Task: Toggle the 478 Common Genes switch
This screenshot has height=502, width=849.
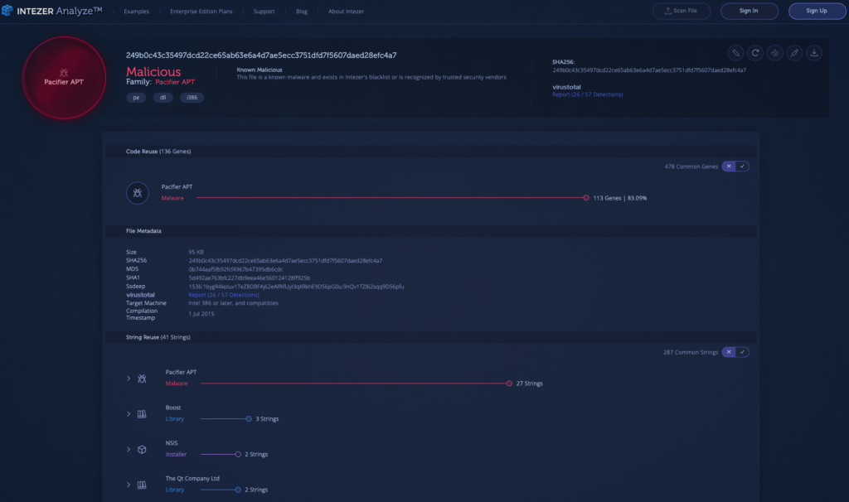Action: (x=735, y=167)
